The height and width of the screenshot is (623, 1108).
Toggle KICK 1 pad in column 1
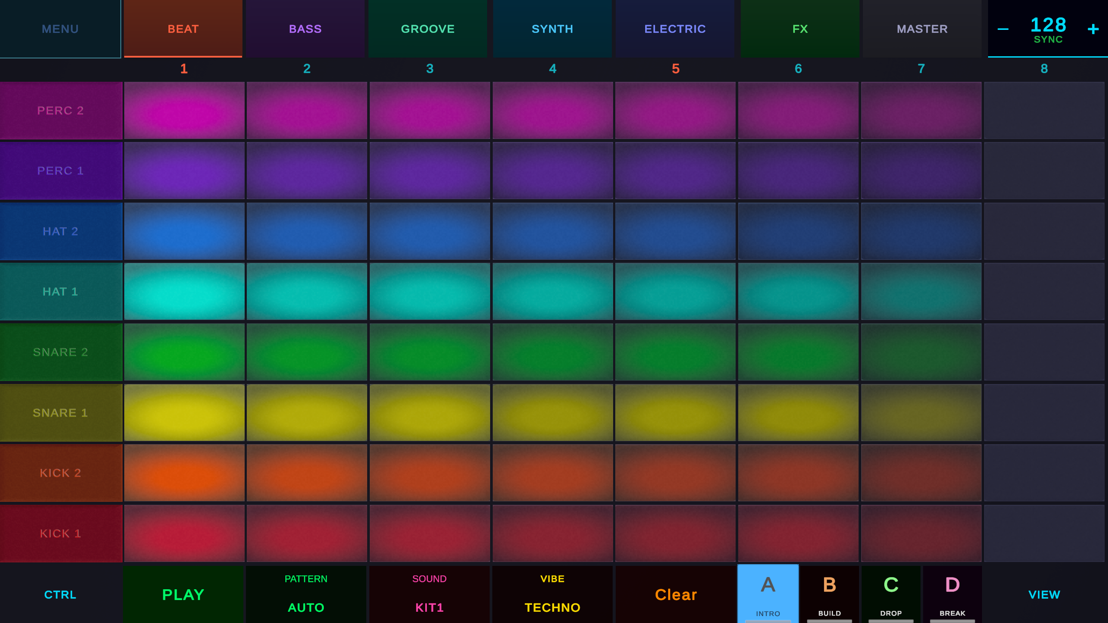click(184, 533)
